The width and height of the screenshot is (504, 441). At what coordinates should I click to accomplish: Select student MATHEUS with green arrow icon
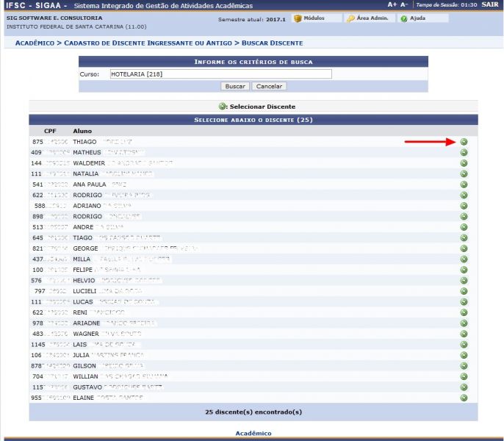[x=464, y=153]
